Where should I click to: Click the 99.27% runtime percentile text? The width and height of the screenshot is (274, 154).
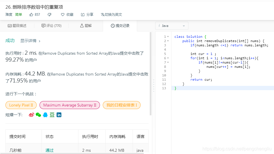click(15, 60)
